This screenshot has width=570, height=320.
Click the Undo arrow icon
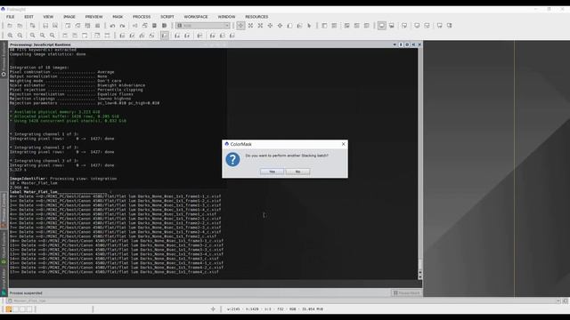112,26
